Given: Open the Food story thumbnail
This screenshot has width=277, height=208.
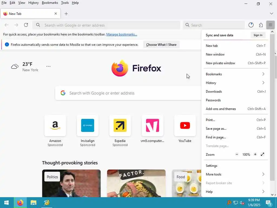Looking at the screenshot, I should (x=187, y=183).
